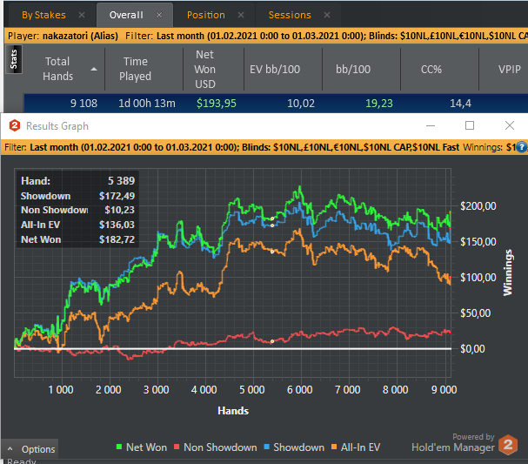Close the Results Graph window

pos(510,125)
